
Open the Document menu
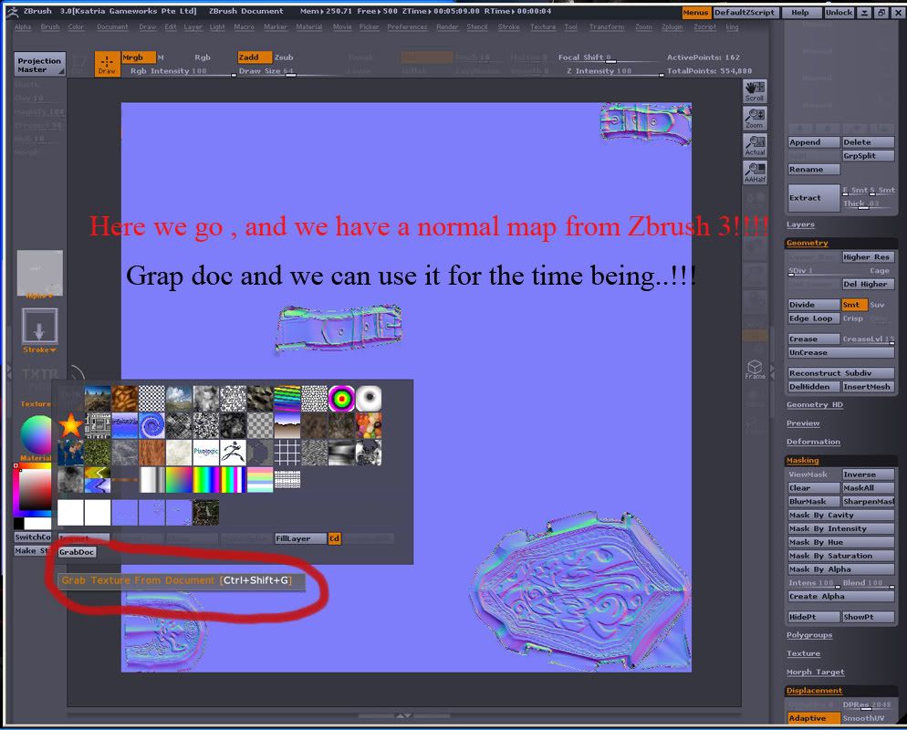tap(112, 27)
